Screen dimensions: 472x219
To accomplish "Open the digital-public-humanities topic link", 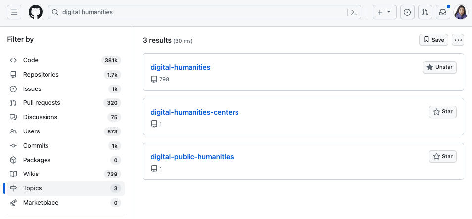I will (192, 157).
